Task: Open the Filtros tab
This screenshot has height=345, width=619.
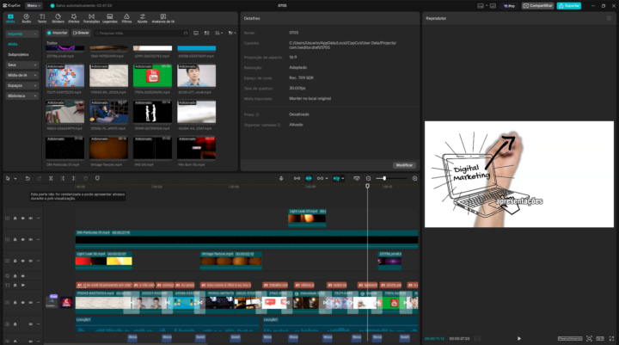Action: [126, 18]
